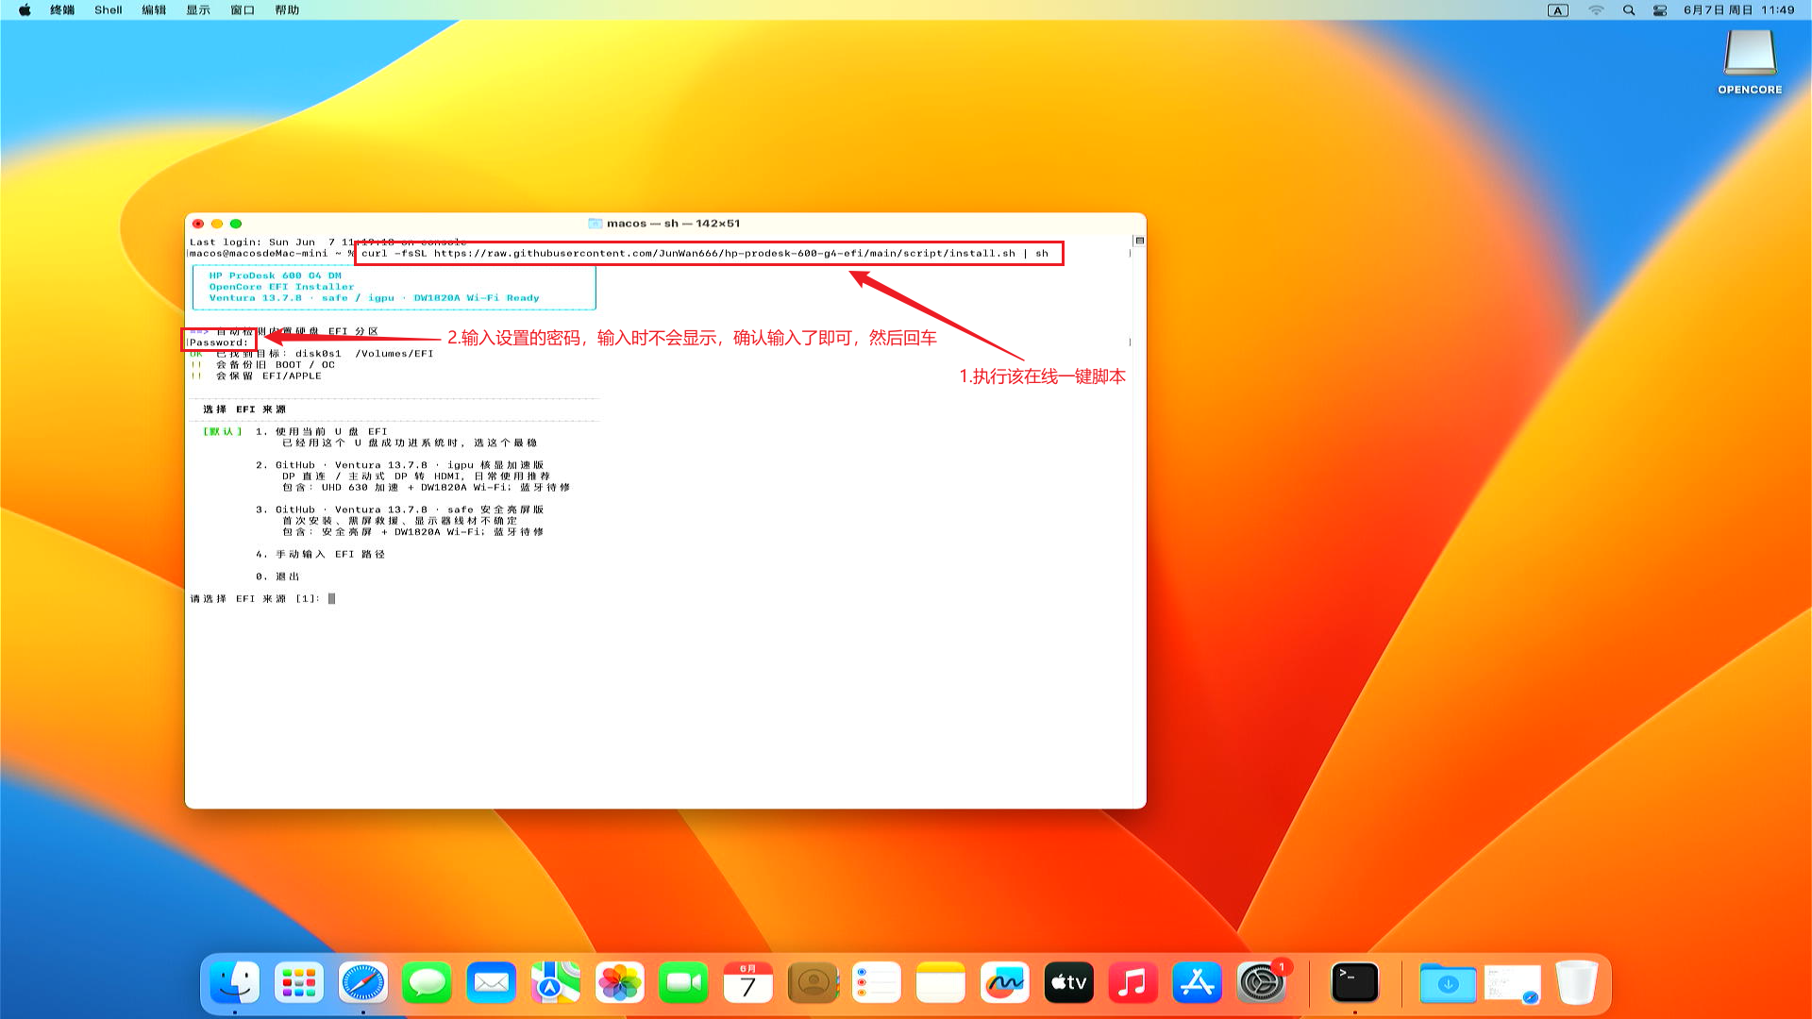The image size is (1812, 1019).
Task: Open Calendar showing date 7
Action: tap(747, 983)
